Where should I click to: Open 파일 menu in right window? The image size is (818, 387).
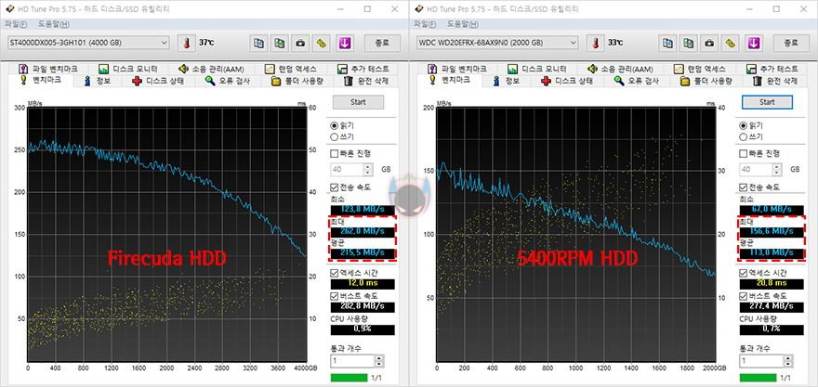(x=425, y=24)
